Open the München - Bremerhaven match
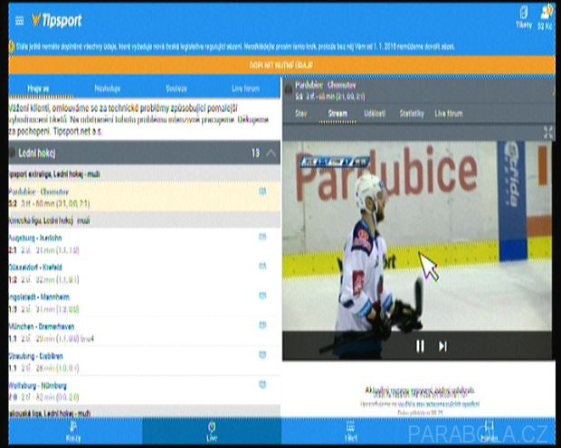 click(144, 332)
